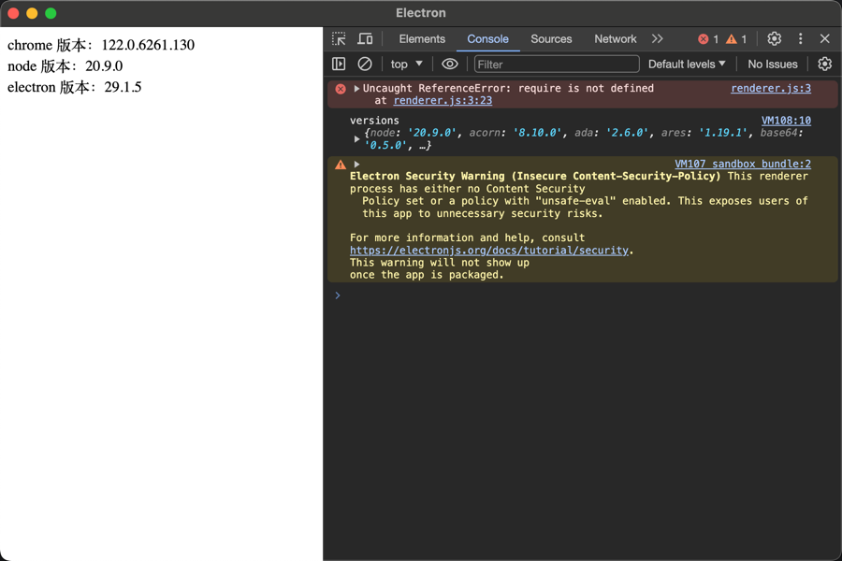The height and width of the screenshot is (561, 842).
Task: Switch to the Console tab
Action: 487,38
